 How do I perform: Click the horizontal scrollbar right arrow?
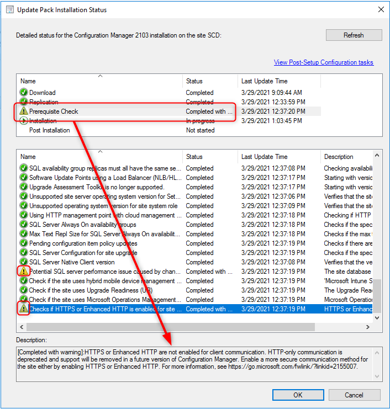click(x=368, y=327)
